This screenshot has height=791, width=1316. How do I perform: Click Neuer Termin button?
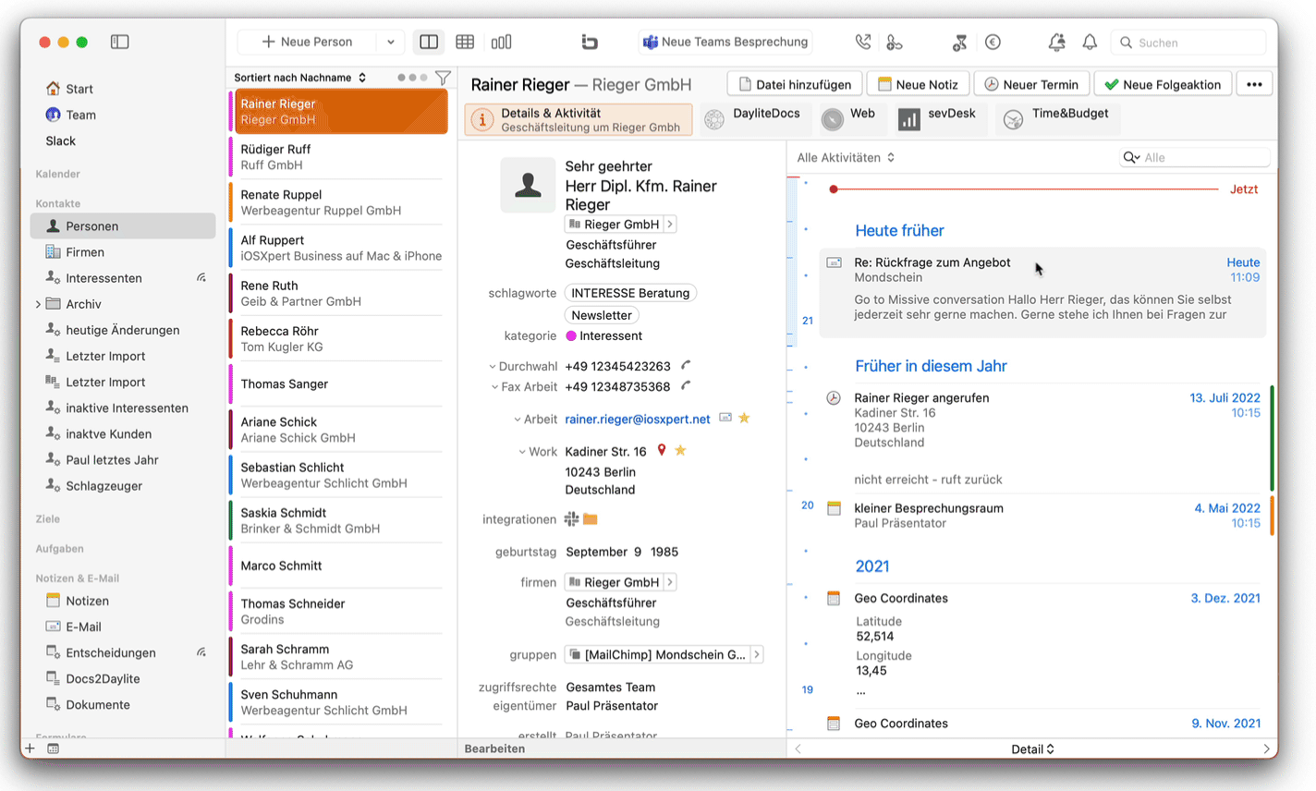(x=1031, y=84)
